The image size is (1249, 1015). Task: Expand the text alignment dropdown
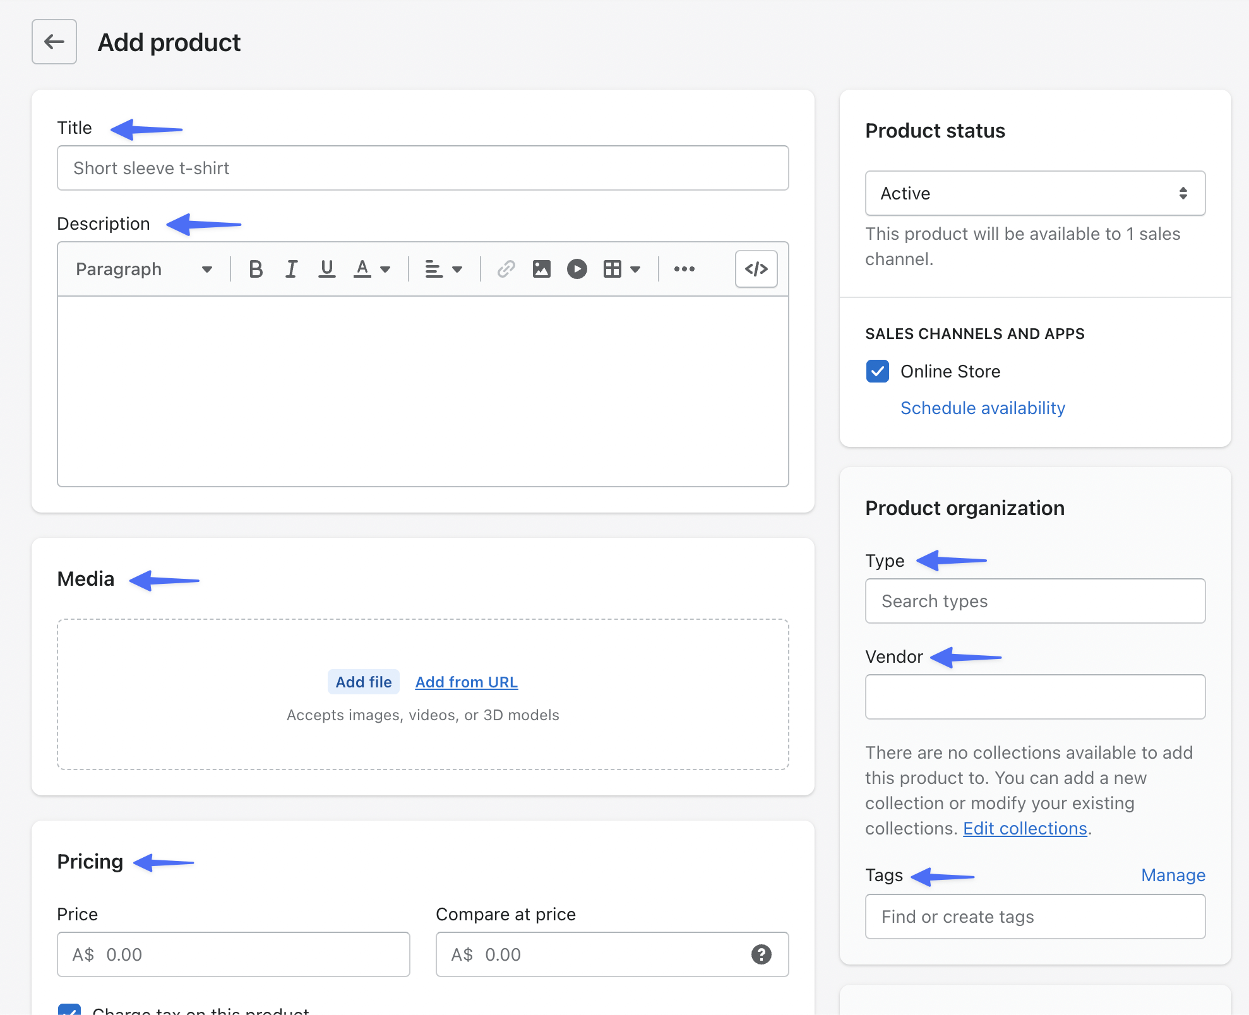pyautogui.click(x=443, y=270)
